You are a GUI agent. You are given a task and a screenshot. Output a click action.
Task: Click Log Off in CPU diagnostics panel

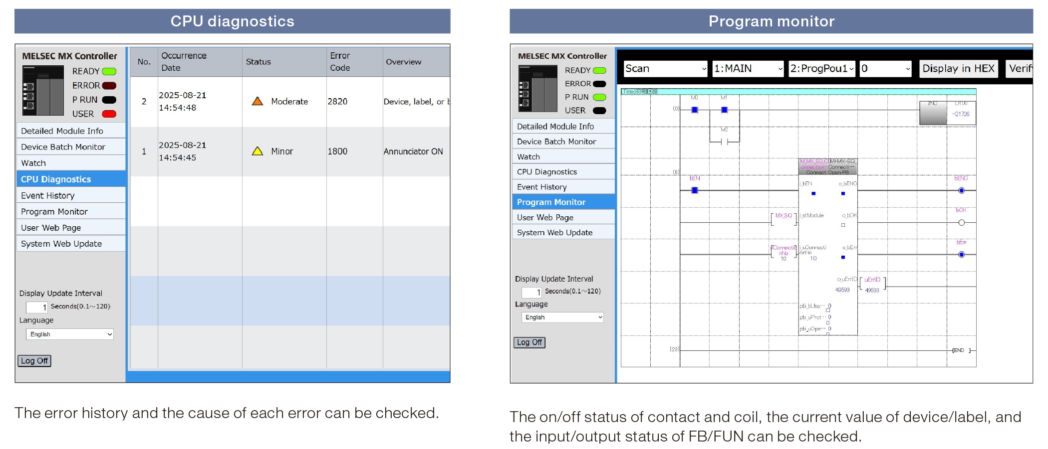click(34, 361)
